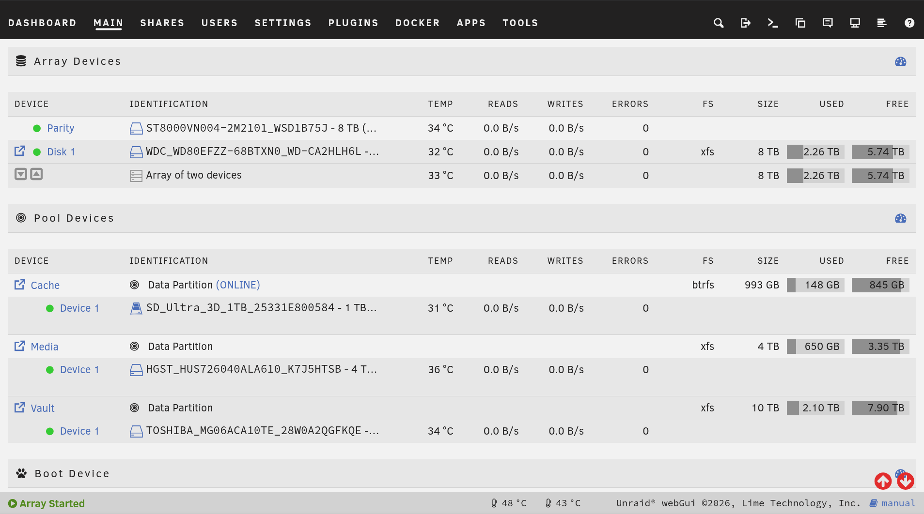Image resolution: width=924 pixels, height=514 pixels.
Task: Click Array Started status in footer
Action: point(47,503)
